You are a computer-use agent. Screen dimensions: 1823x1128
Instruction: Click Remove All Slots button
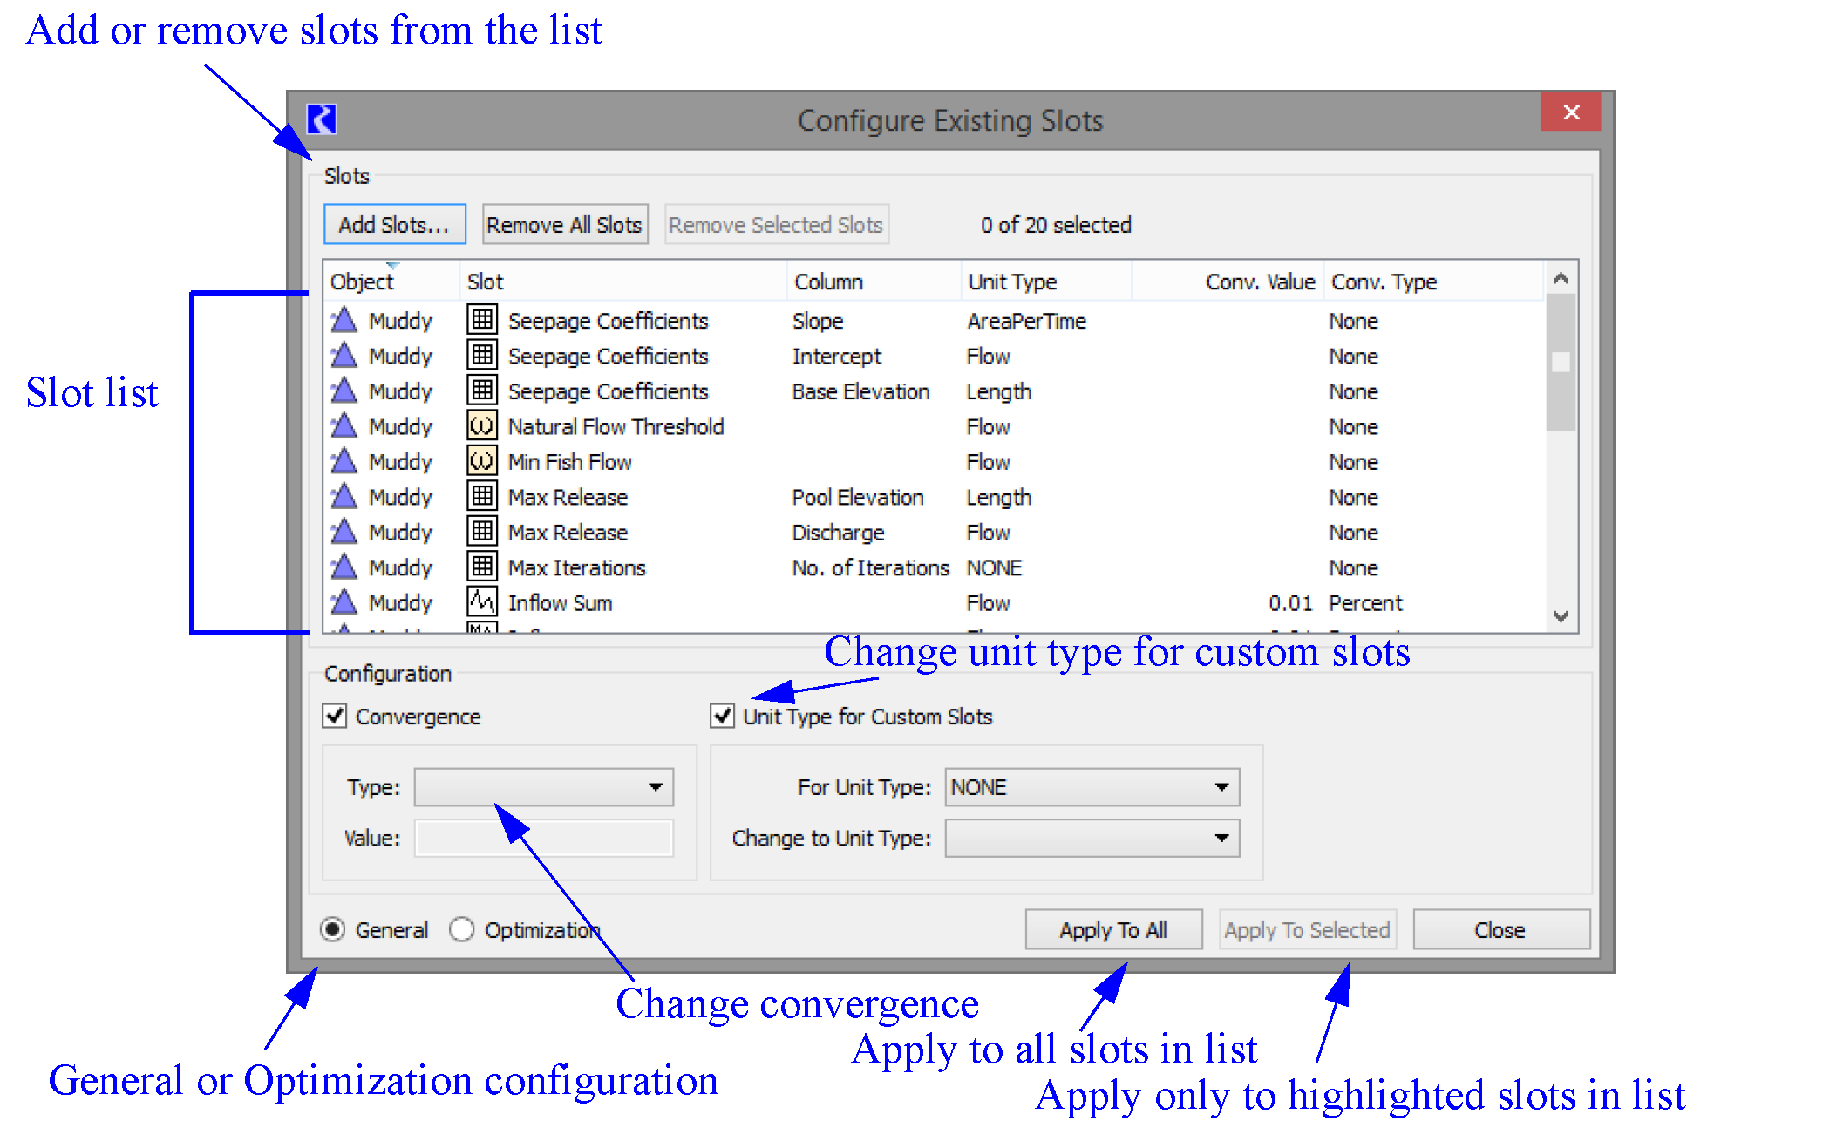tap(564, 224)
